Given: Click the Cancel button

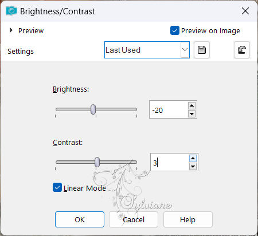Looking at the screenshot, I should tap(134, 219).
